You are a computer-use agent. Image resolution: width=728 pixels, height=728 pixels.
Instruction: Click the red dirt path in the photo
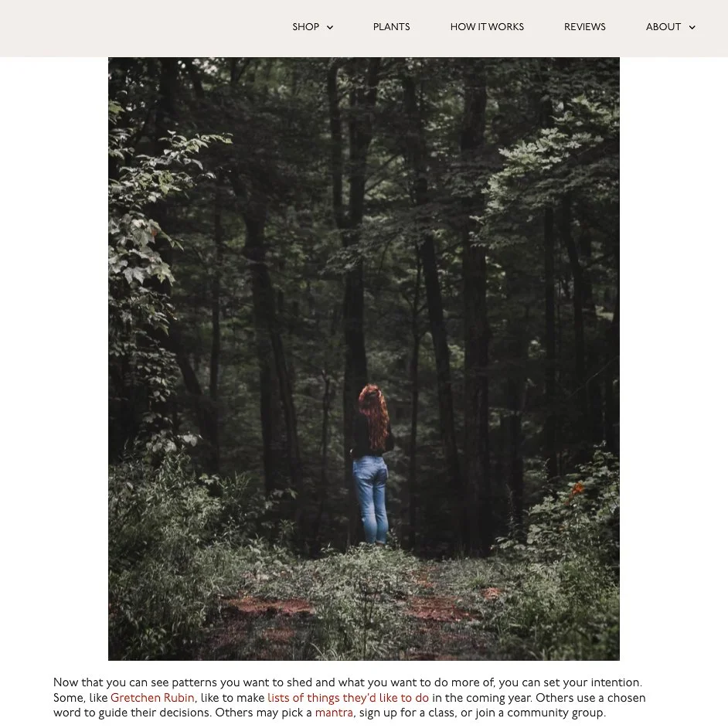[269, 606]
